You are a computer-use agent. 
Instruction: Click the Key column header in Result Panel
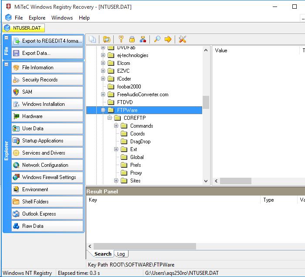click(x=173, y=200)
